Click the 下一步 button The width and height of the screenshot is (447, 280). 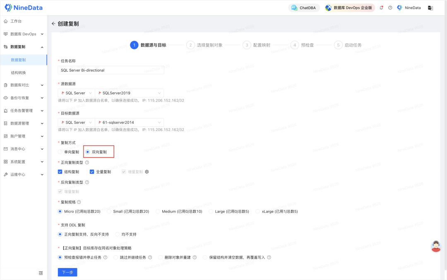click(67, 272)
